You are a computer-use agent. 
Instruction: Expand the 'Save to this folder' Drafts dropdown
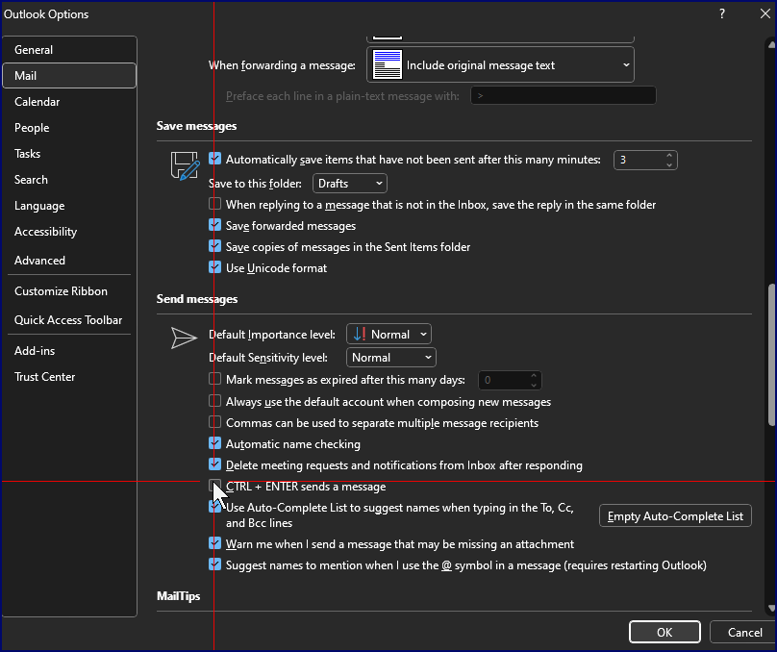pos(350,184)
